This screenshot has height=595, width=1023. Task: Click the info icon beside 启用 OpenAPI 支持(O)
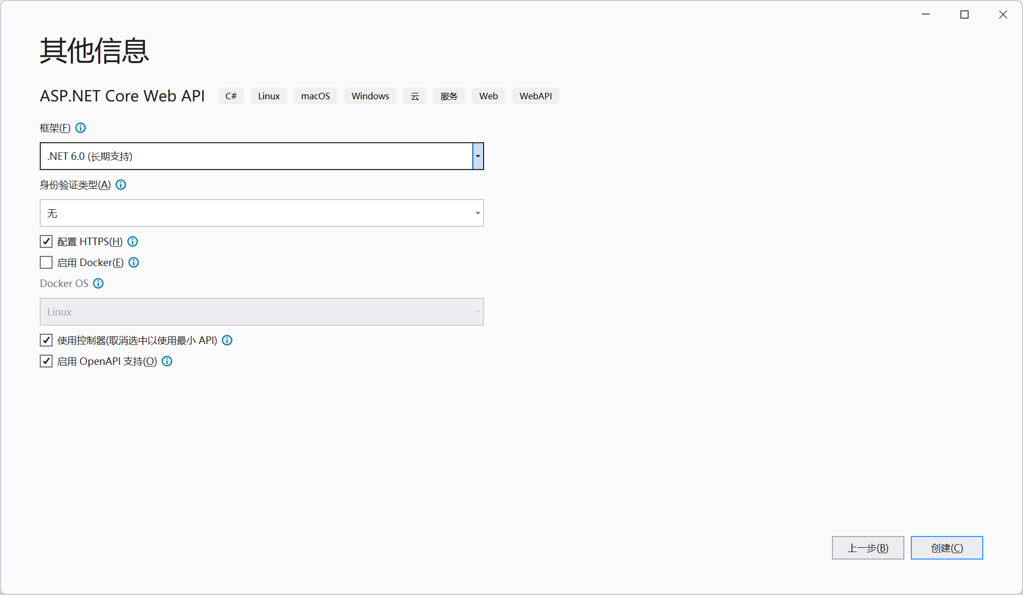167,361
